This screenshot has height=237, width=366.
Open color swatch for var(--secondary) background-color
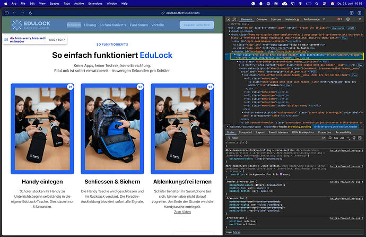(x=257, y=159)
